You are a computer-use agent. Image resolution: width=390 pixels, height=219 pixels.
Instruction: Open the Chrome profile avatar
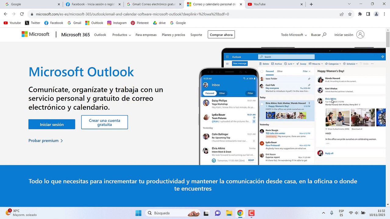pyautogui.click(x=376, y=14)
